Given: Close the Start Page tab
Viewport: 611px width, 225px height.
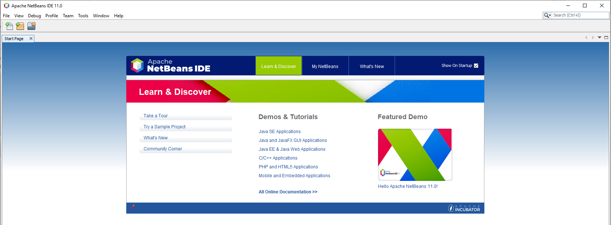Looking at the screenshot, I should coord(31,38).
